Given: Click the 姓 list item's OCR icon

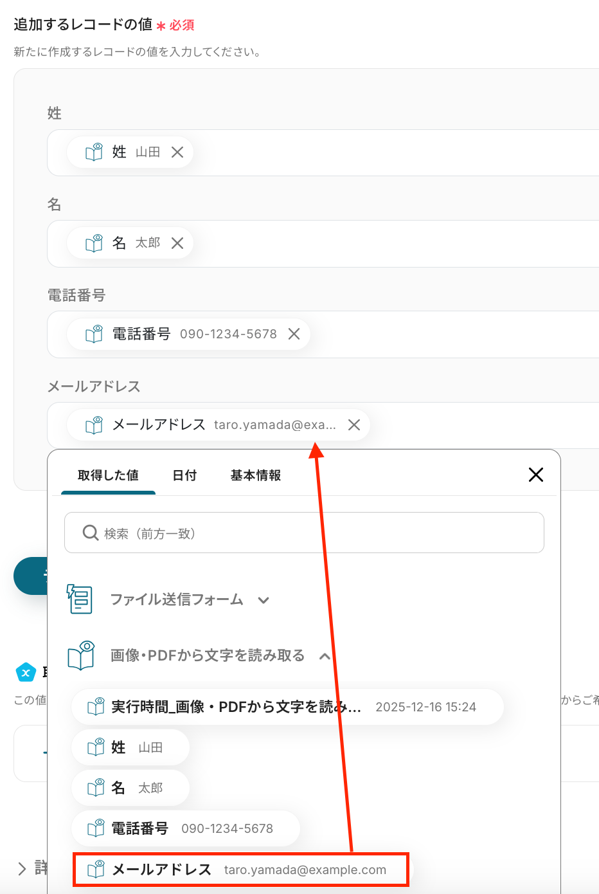Looking at the screenshot, I should [x=96, y=747].
